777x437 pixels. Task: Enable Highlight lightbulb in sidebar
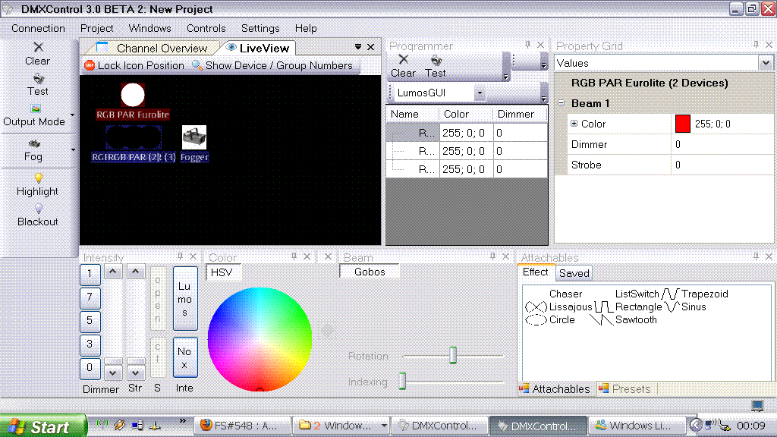tap(38, 178)
